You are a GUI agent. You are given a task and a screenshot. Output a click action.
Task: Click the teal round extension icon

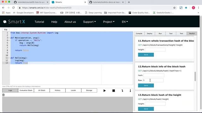click(186, 8)
